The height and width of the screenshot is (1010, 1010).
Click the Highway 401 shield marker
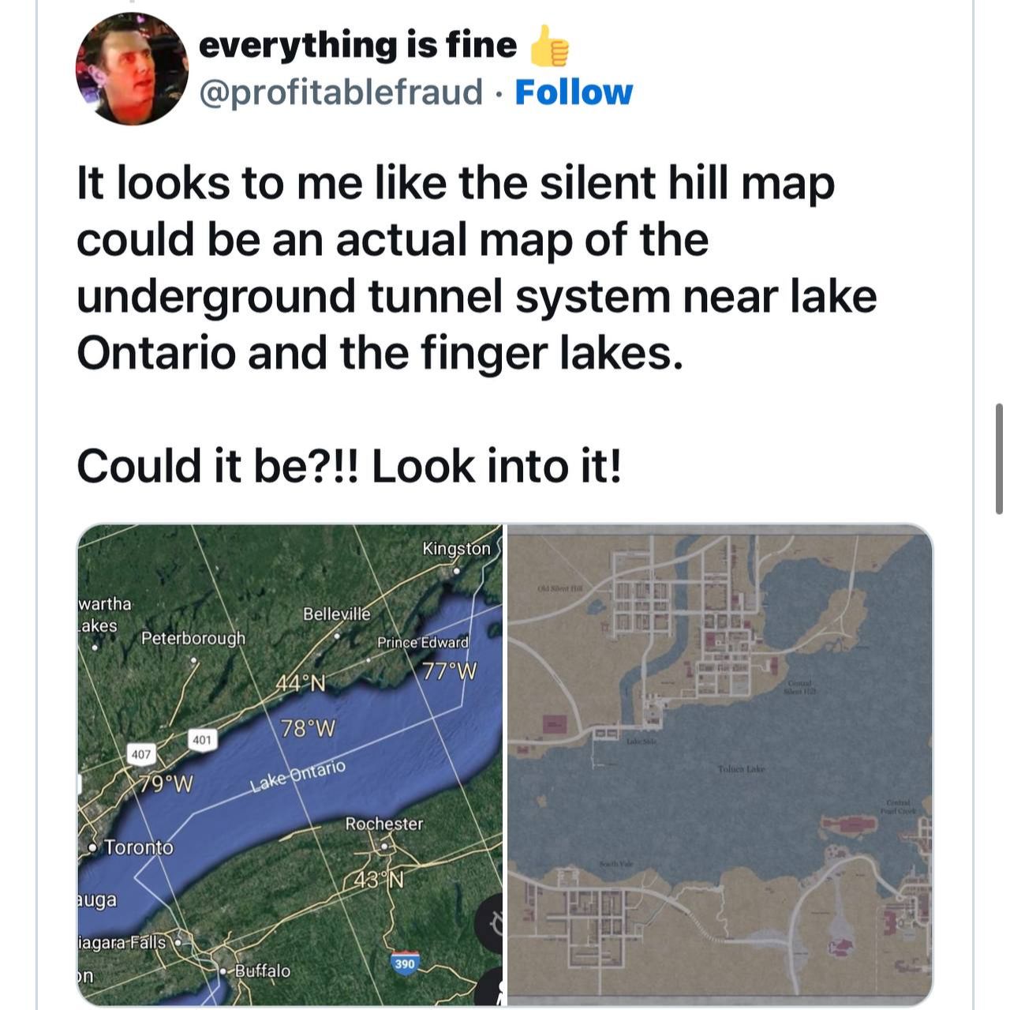[201, 740]
